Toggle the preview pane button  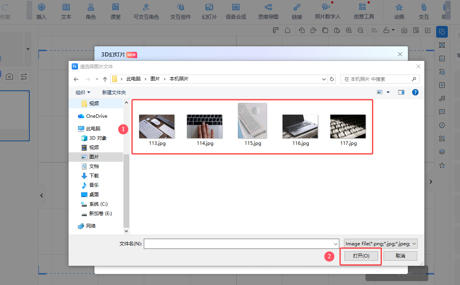[401, 92]
